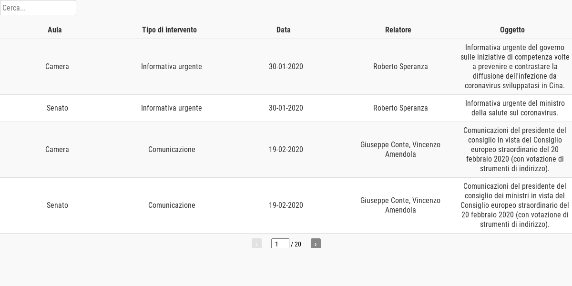
Task: Select first row Camera cell
Action: (57, 67)
